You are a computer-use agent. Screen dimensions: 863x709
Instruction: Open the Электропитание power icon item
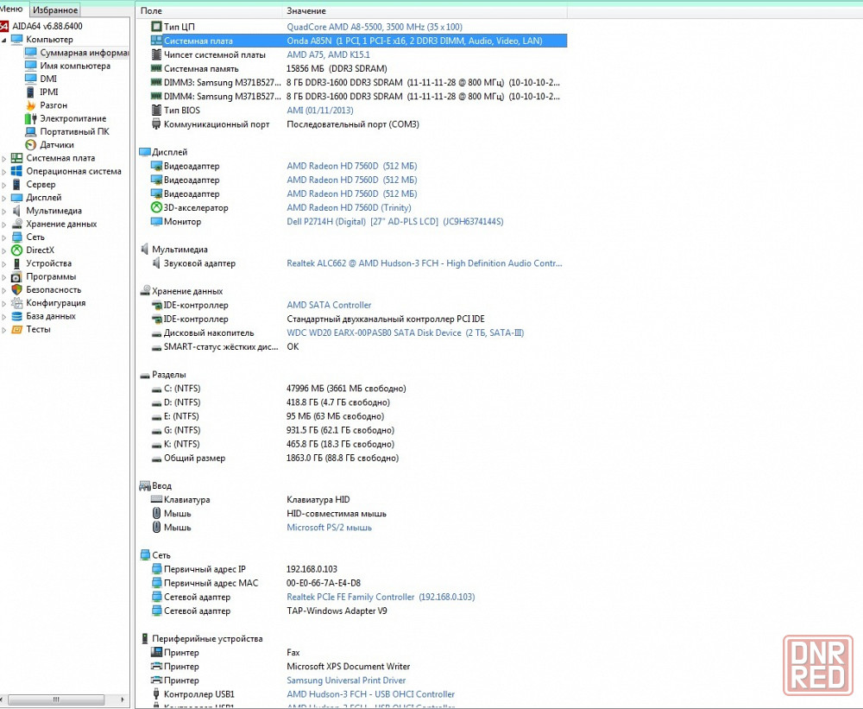(31, 118)
